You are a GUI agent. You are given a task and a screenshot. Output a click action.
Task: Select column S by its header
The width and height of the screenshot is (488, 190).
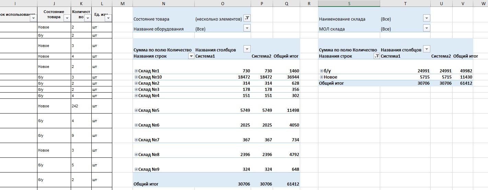pos(349,3)
